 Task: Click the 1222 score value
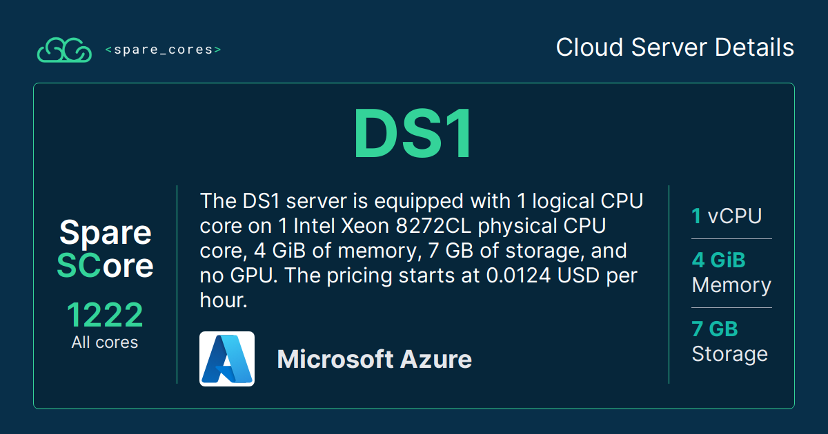[105, 316]
